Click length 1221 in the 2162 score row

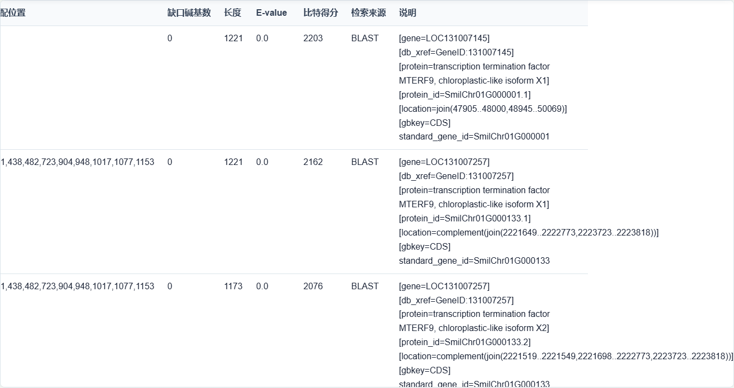(233, 162)
